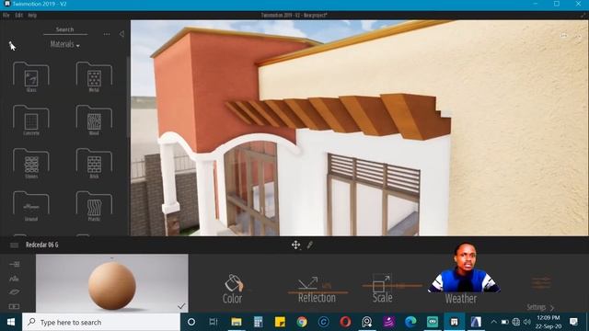
Task: Open the third icon in the left dock
Action: point(15,292)
